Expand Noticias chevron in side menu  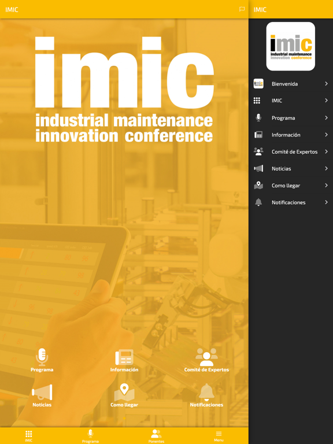tap(326, 168)
